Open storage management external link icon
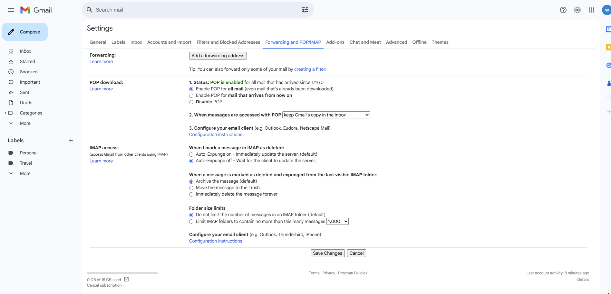The height and width of the screenshot is (294, 611). [126, 279]
